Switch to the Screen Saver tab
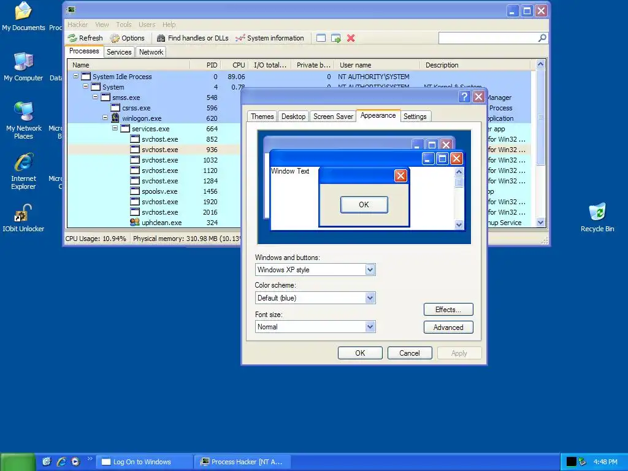This screenshot has height=471, width=628. 333,117
